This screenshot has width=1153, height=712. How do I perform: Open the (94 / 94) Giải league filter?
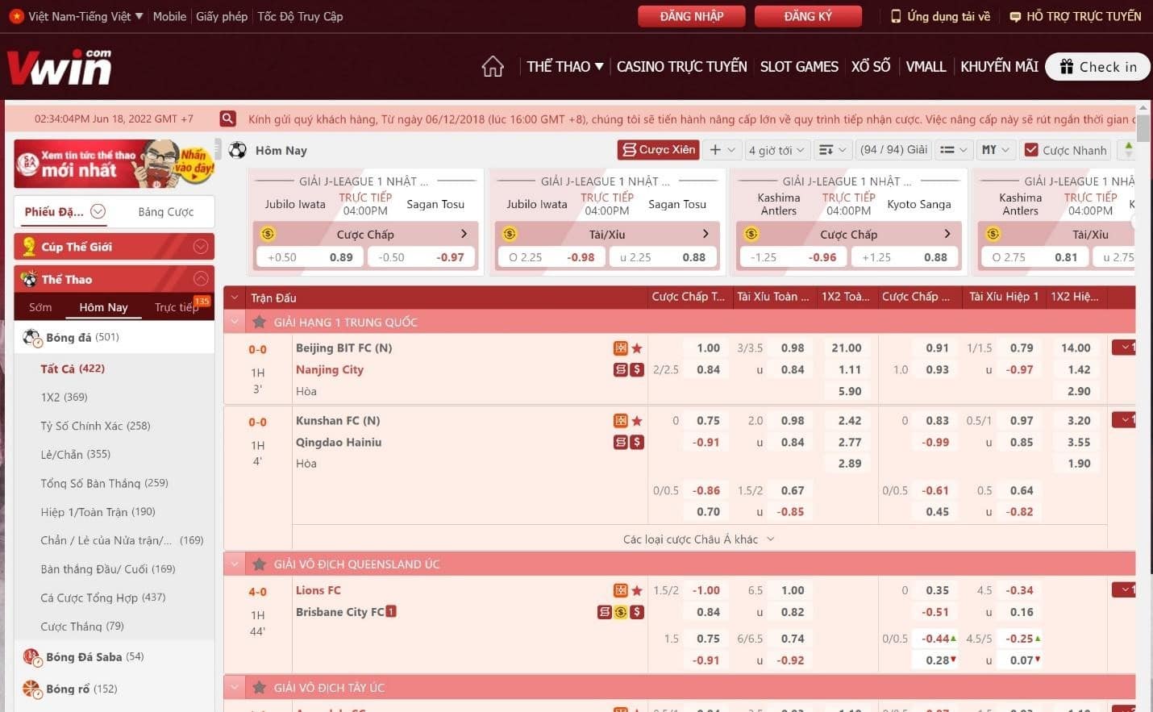pos(893,150)
